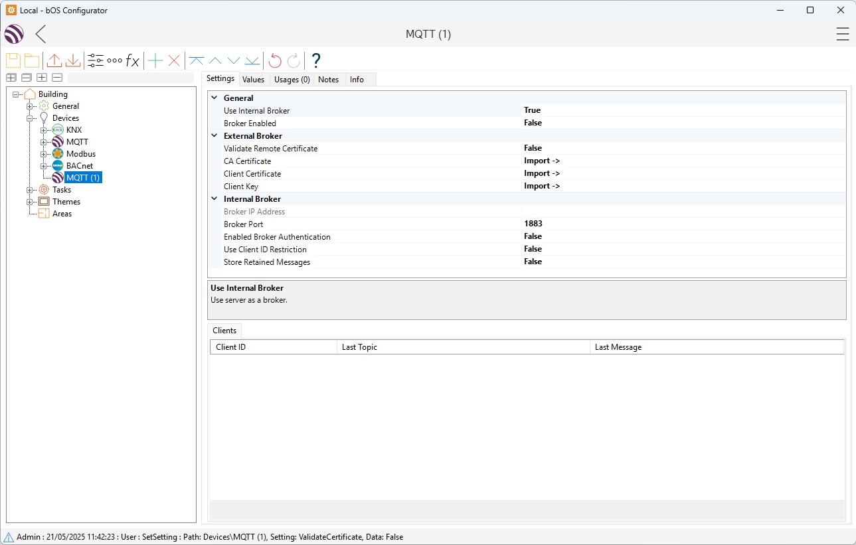Expand the Themes tree node
The height and width of the screenshot is (545, 856).
click(29, 202)
